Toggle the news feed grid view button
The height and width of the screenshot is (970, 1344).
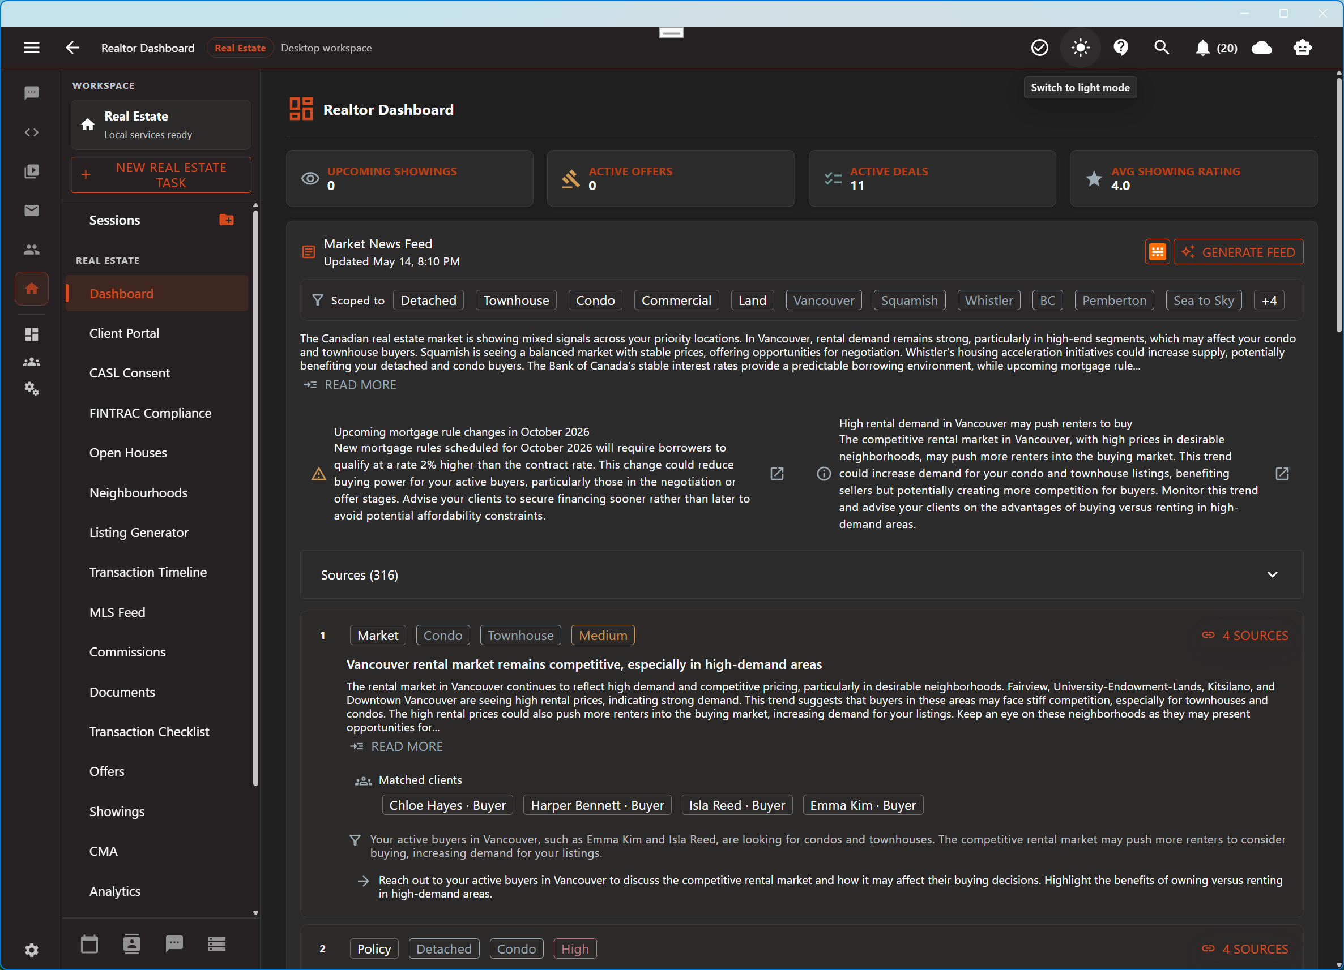[1157, 252]
